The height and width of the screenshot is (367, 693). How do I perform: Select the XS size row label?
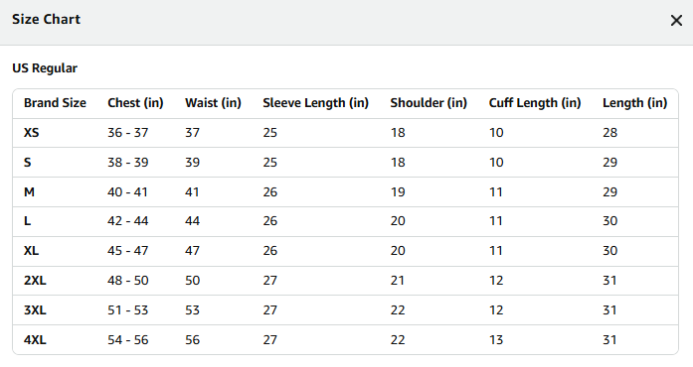pyautogui.click(x=32, y=133)
